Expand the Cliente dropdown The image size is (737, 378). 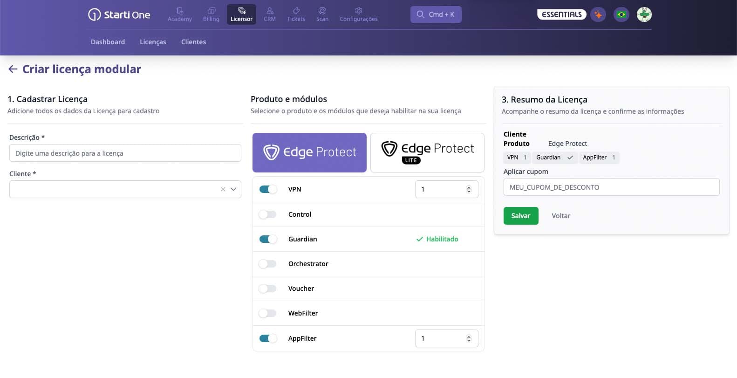[x=233, y=189]
